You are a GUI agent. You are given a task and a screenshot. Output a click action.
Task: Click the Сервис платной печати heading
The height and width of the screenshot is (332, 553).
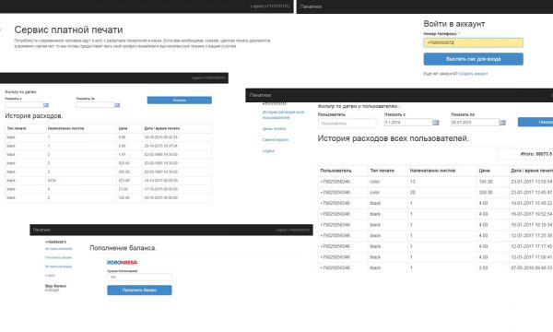pos(68,30)
